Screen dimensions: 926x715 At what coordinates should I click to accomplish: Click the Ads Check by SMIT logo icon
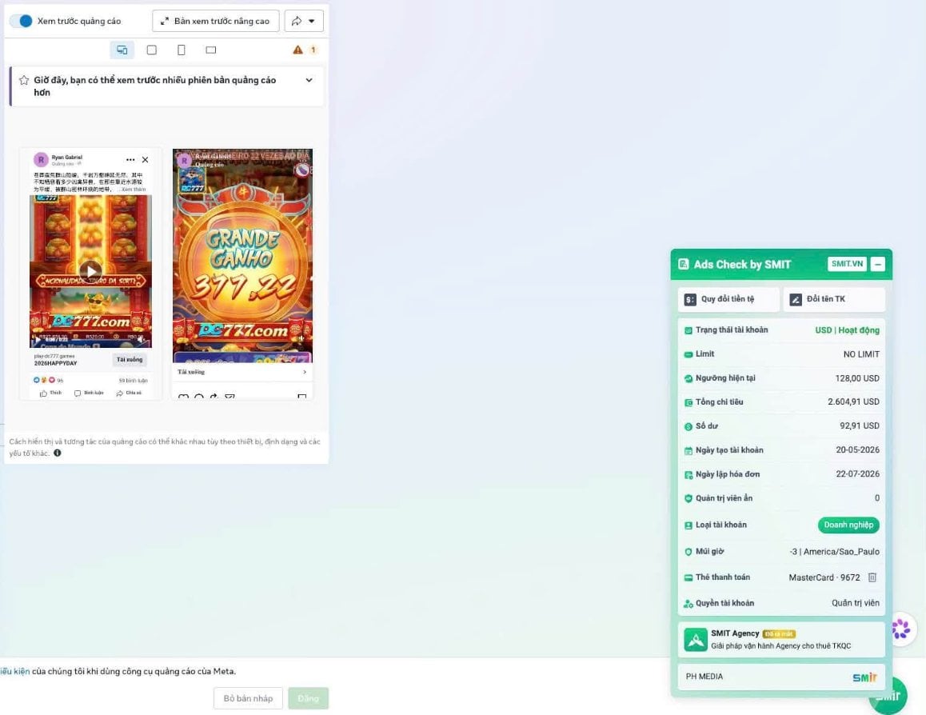coord(683,265)
